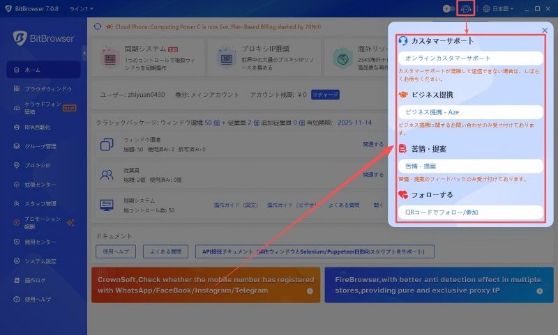Click the リチャージ recharge button
This screenshot has width=558, height=335.
coord(325,95)
